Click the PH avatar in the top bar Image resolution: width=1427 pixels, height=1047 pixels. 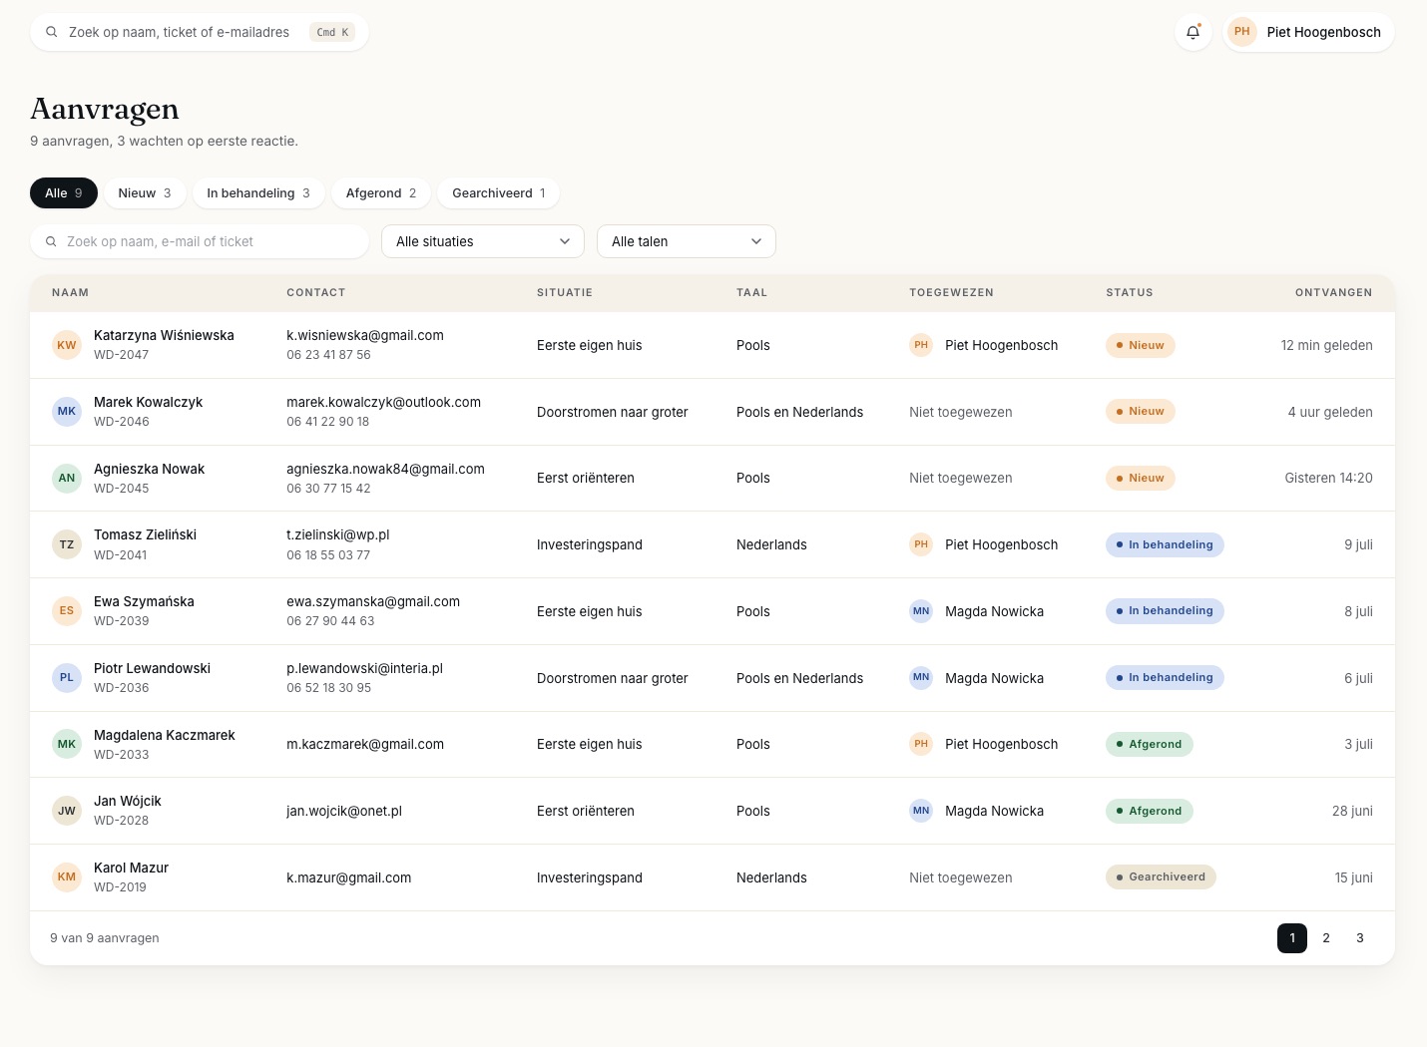coord(1241,32)
